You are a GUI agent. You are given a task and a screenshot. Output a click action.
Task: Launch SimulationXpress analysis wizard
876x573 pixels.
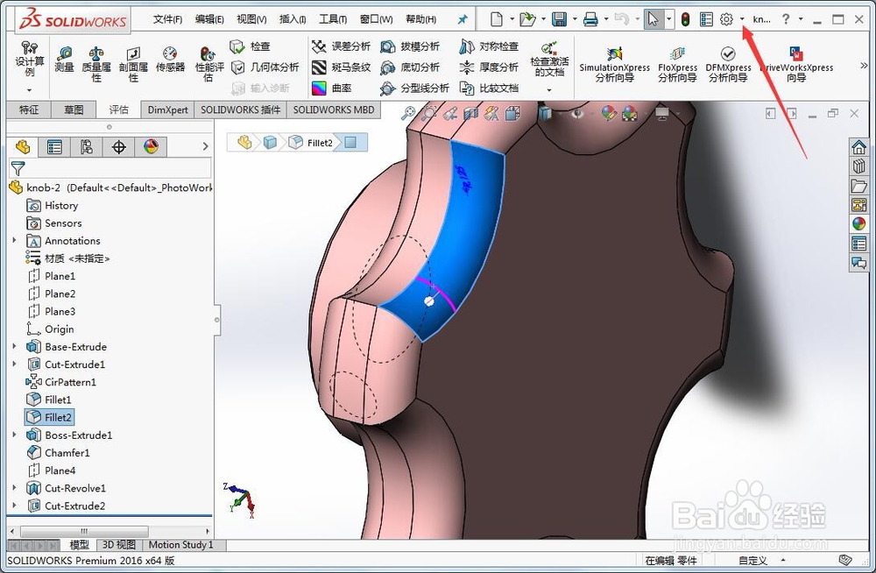[615, 64]
